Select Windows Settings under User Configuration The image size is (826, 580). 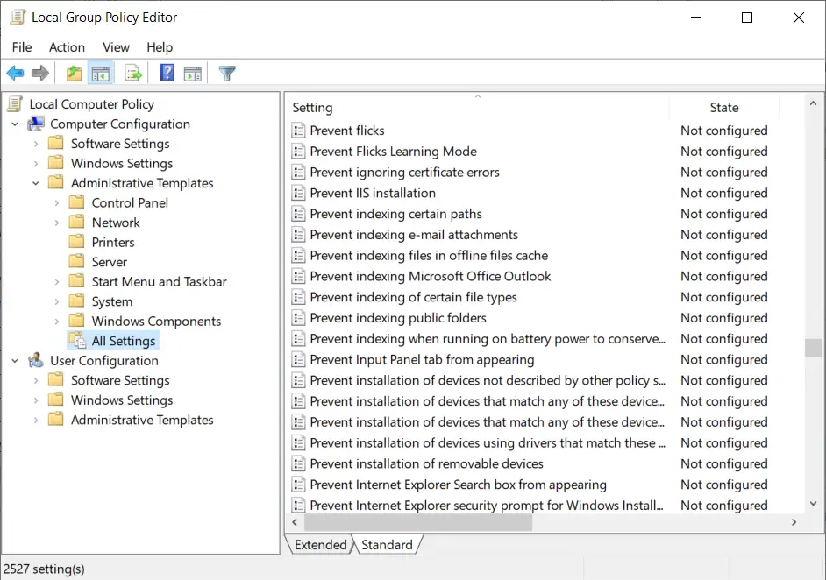pyautogui.click(x=122, y=400)
